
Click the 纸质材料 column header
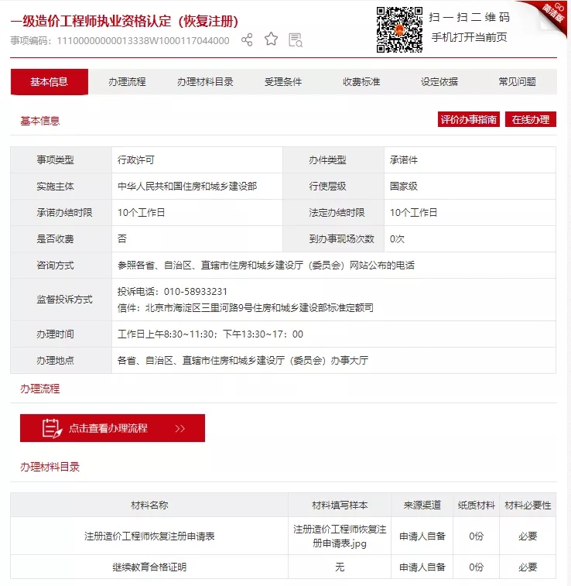point(477,505)
